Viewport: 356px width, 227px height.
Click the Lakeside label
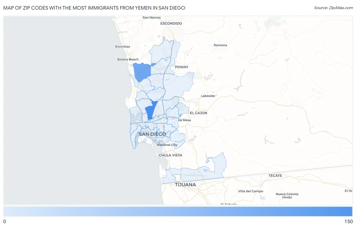tap(208, 96)
